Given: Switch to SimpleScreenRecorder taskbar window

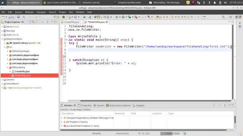Looking at the screenshot, I should click(127, 3).
